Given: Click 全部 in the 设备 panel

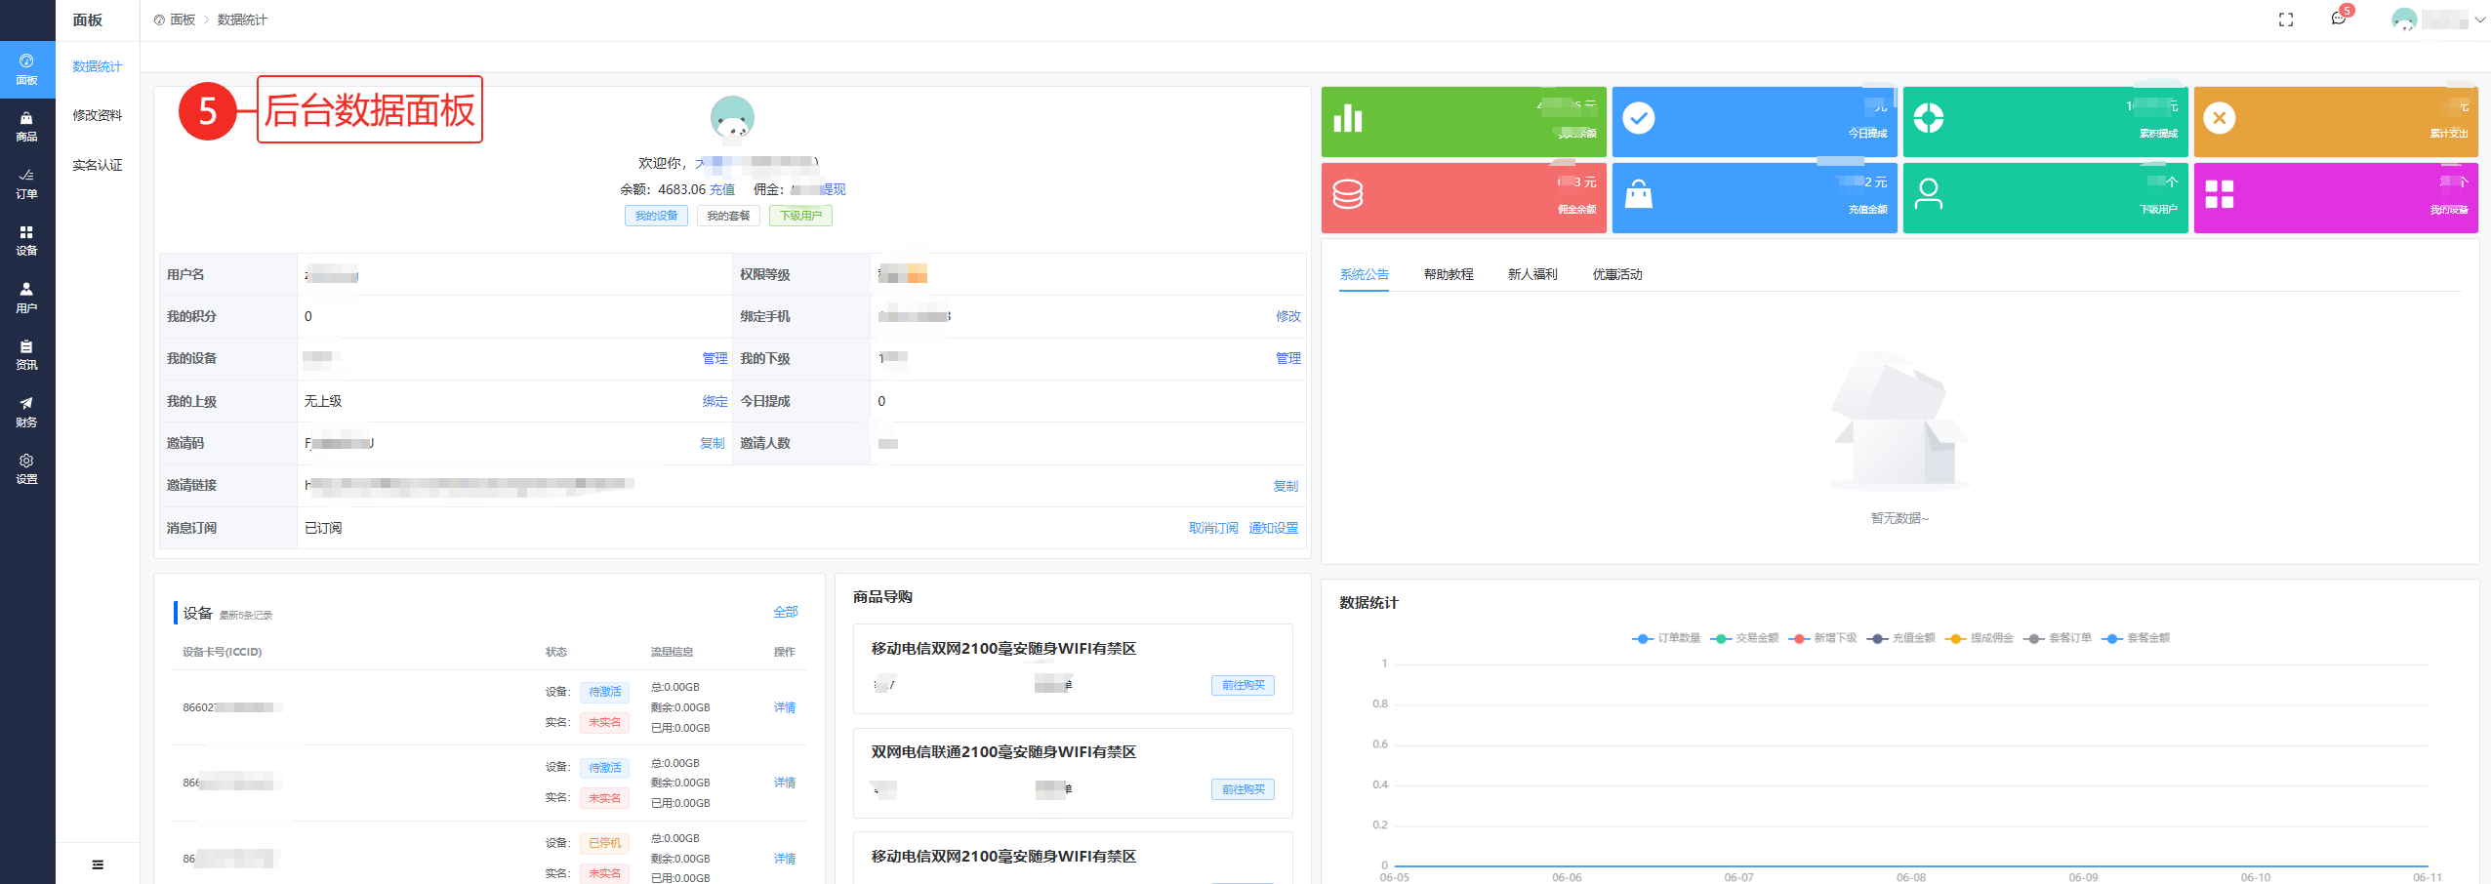Looking at the screenshot, I should 786,612.
